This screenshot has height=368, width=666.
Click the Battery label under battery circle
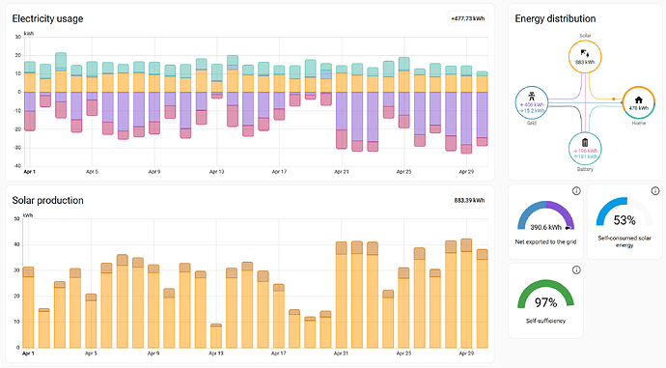point(585,169)
